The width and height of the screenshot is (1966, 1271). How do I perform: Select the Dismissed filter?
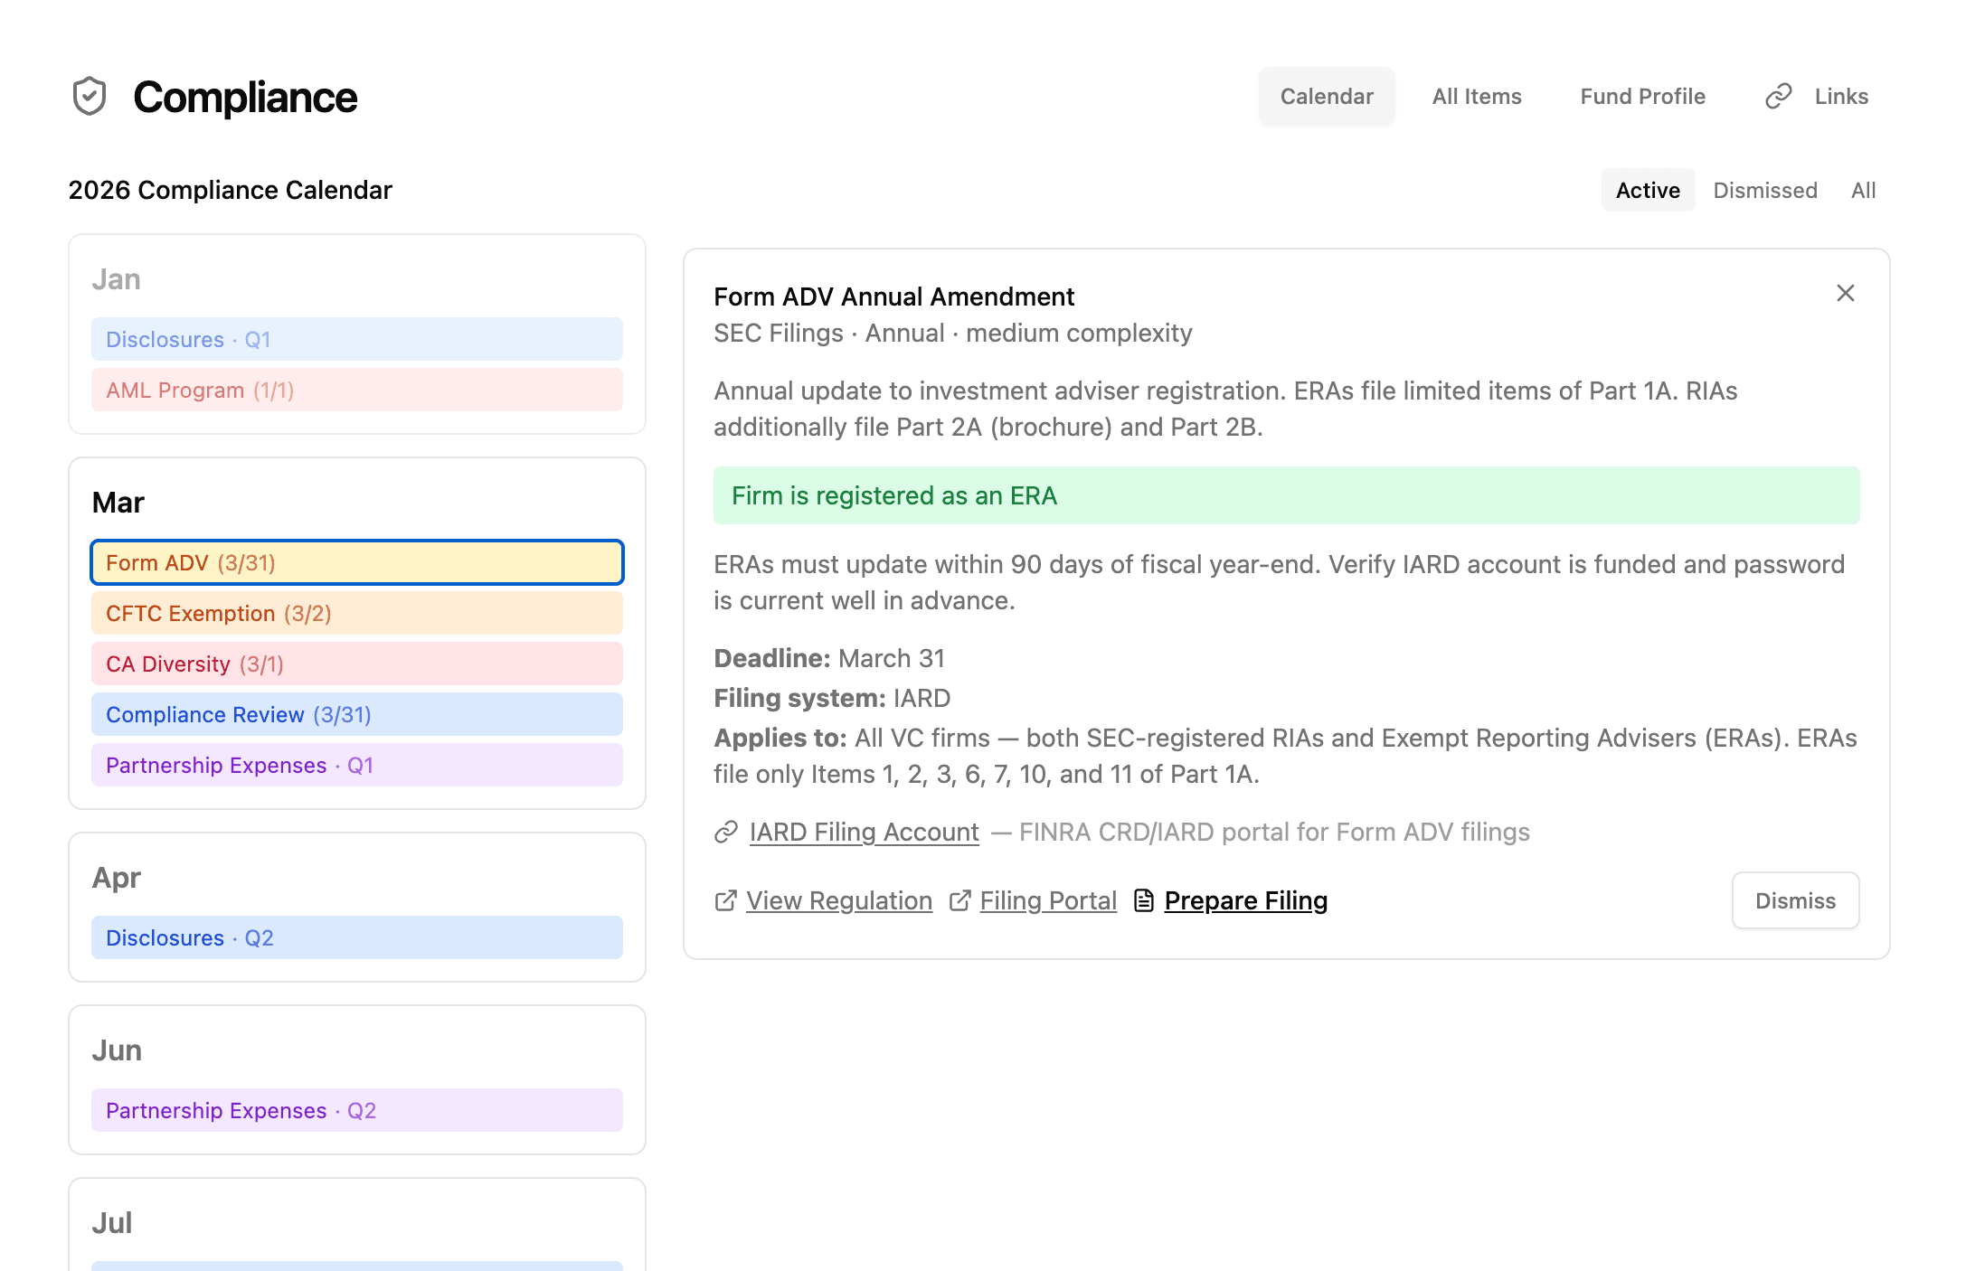[x=1765, y=190]
